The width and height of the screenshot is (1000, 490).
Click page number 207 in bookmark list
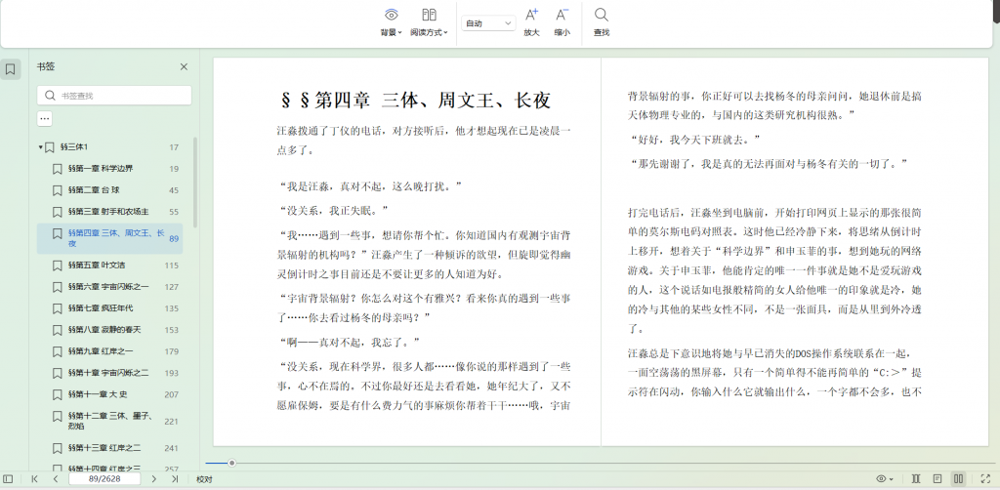point(171,395)
